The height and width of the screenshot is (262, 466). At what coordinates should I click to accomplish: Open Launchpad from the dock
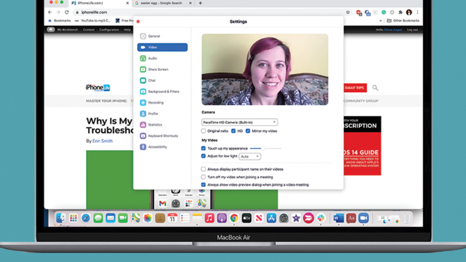tap(74, 218)
